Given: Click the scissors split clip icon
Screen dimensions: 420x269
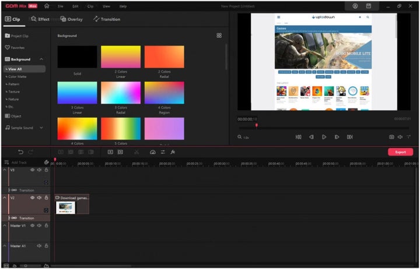Looking at the screenshot, I should 136,152.
